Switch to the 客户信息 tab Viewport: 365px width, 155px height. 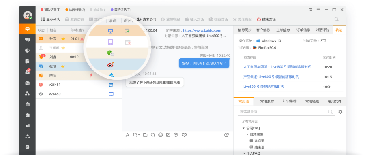(x=263, y=30)
